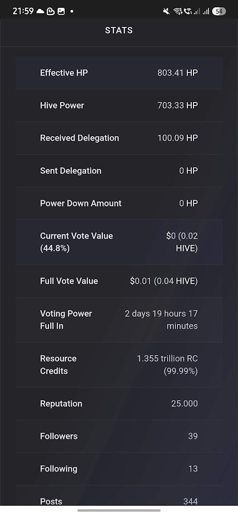Tap the Followers count of 39

pos(193,436)
